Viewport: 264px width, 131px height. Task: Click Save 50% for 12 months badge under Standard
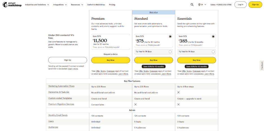pos(153,66)
